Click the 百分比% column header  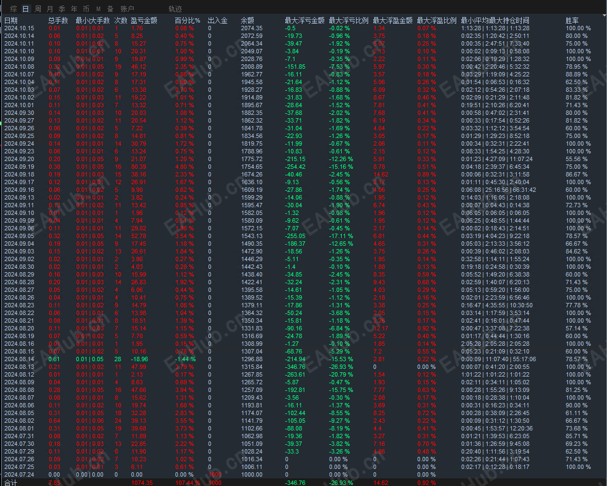point(188,20)
